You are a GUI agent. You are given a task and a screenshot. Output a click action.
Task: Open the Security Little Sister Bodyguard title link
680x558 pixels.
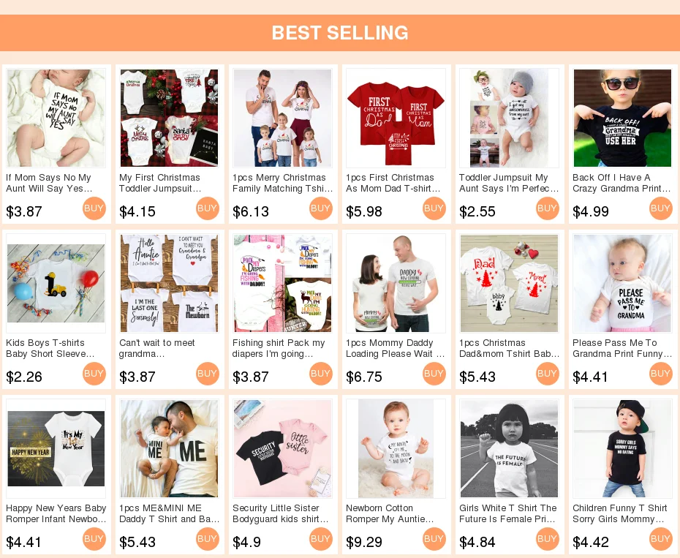[x=281, y=513]
